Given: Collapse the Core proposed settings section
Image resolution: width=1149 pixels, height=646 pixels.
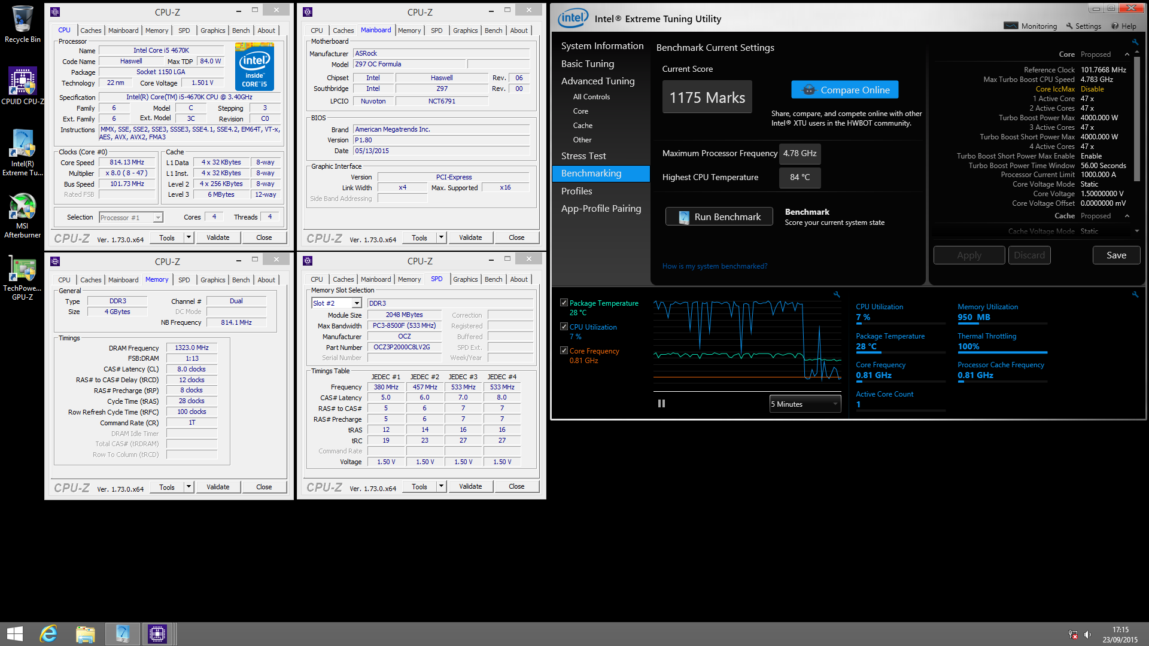Looking at the screenshot, I should pos(1127,54).
